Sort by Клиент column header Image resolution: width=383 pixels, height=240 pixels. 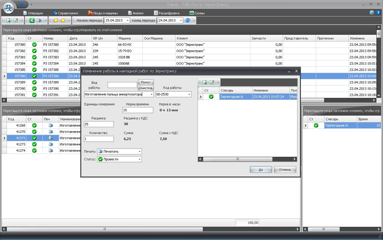click(213, 38)
